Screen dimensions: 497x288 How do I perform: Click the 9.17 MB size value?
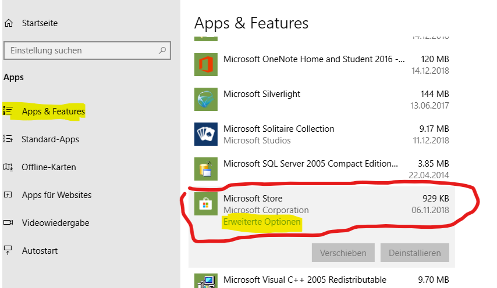(x=434, y=129)
